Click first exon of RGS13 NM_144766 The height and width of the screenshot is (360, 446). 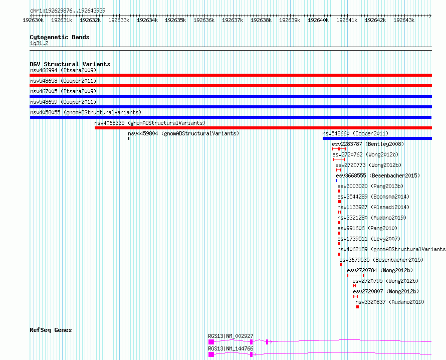211,354
